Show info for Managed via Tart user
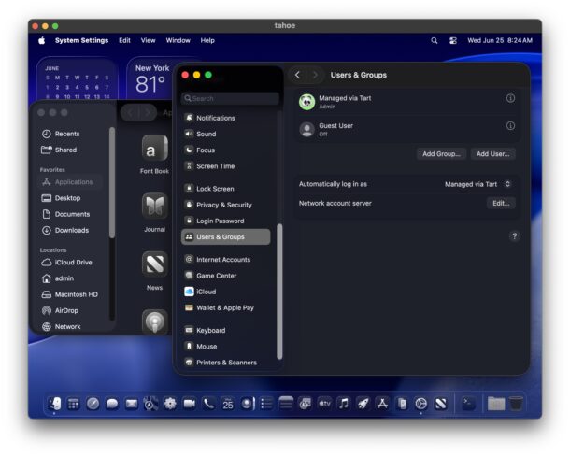The width and height of the screenshot is (570, 456). 510,98
